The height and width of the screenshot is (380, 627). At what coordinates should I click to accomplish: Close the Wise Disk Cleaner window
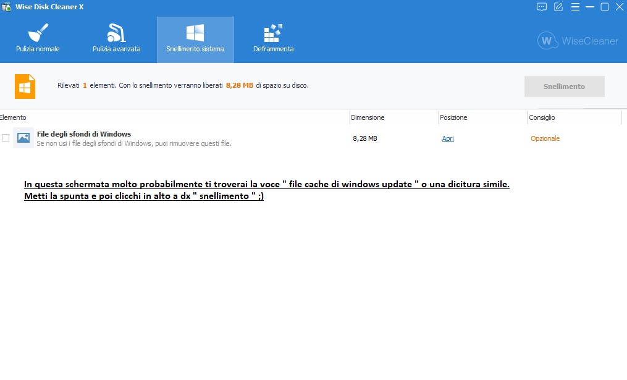620,7
